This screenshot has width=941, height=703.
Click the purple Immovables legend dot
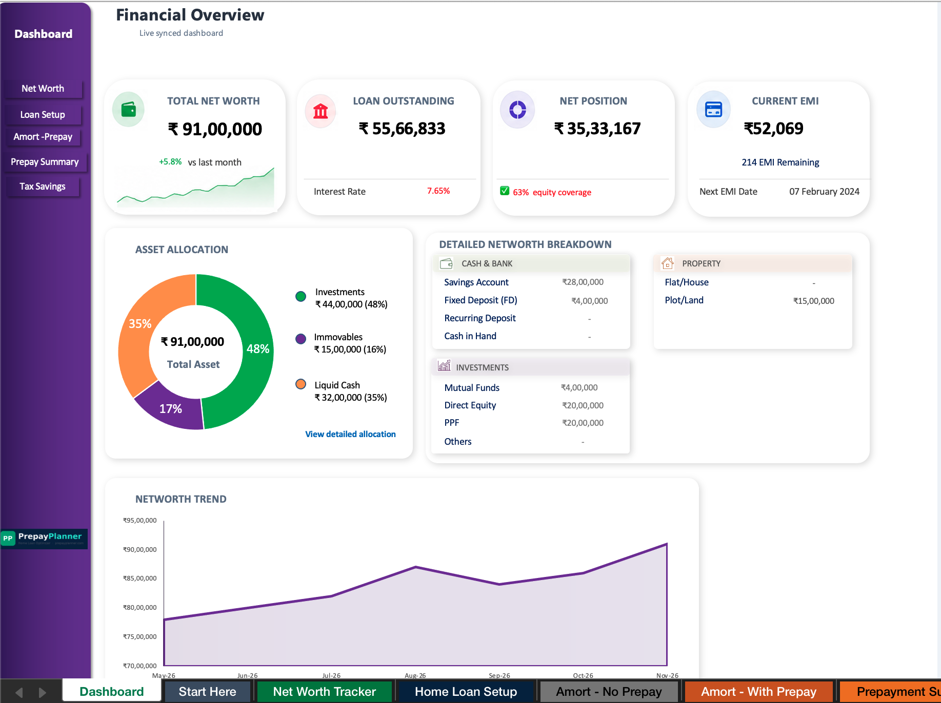coord(301,339)
